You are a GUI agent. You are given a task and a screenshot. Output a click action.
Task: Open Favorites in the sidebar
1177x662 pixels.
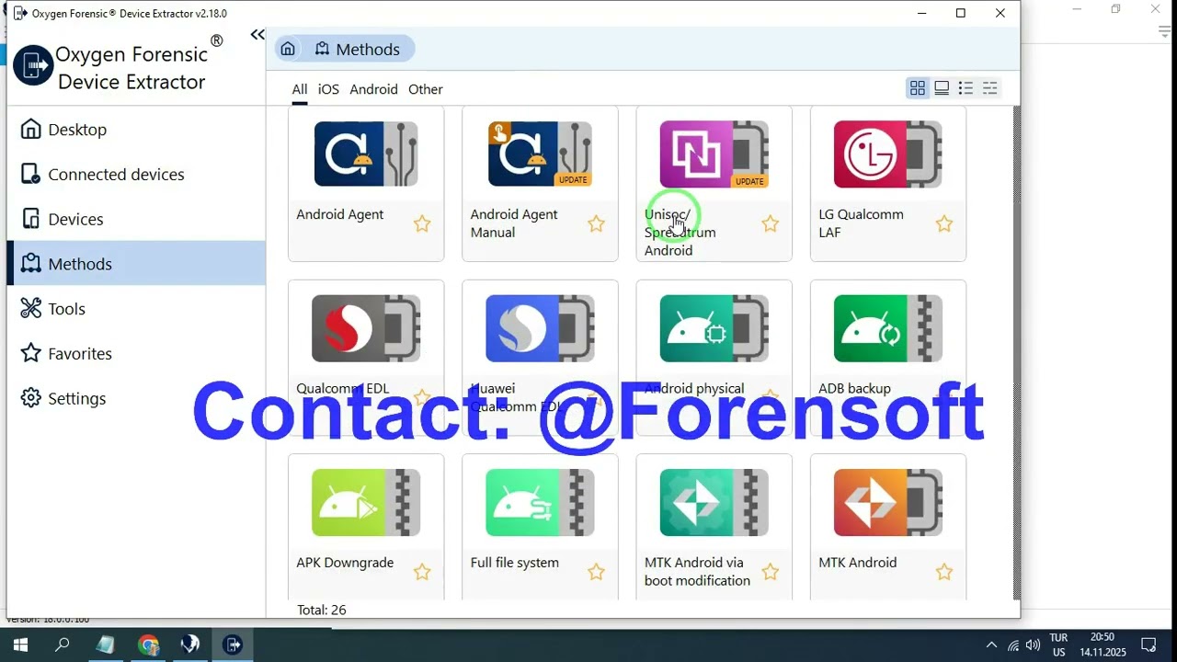point(136,354)
